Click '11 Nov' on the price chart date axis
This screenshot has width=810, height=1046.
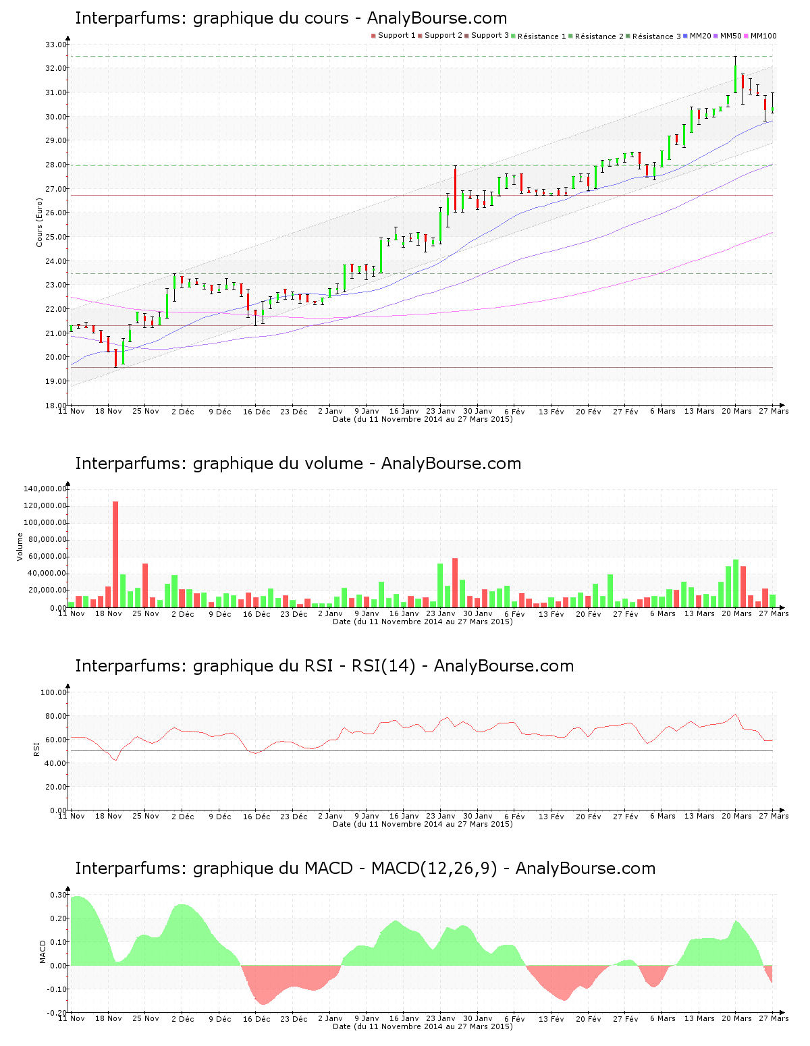(x=72, y=411)
